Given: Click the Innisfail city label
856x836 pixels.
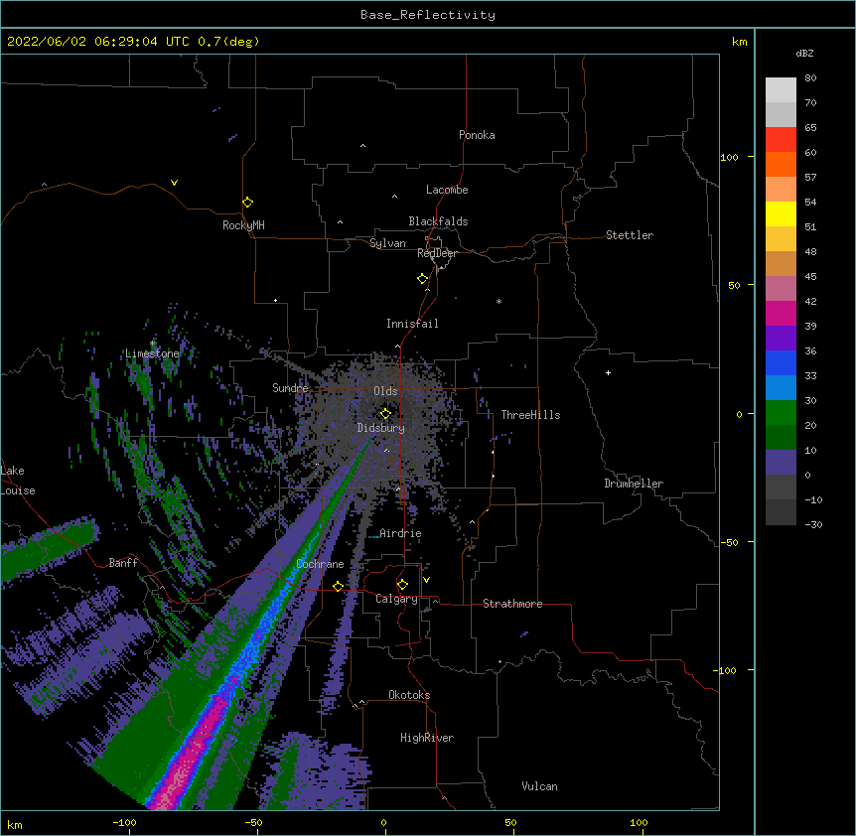Looking at the screenshot, I should tap(412, 324).
